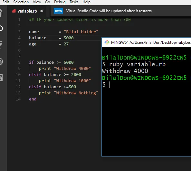
Task: Open the Tasks menu
Action: 74,2
